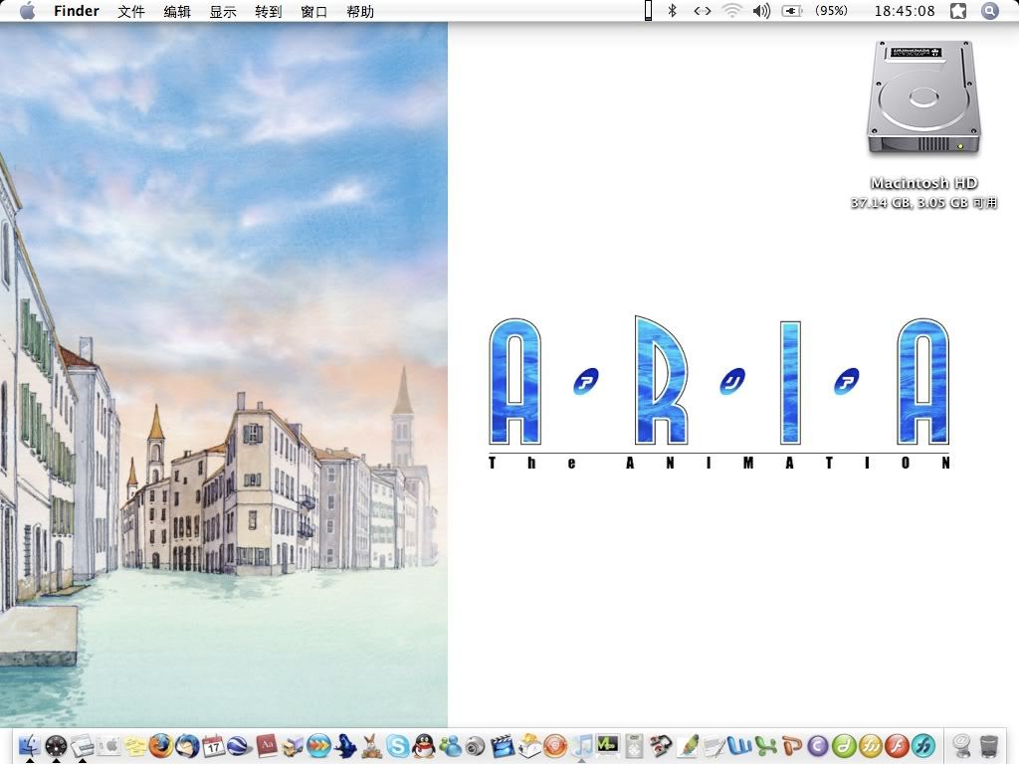Screen dimensions: 1019x764
Task: Open the Finder menu in the menu bar
Action: point(76,11)
